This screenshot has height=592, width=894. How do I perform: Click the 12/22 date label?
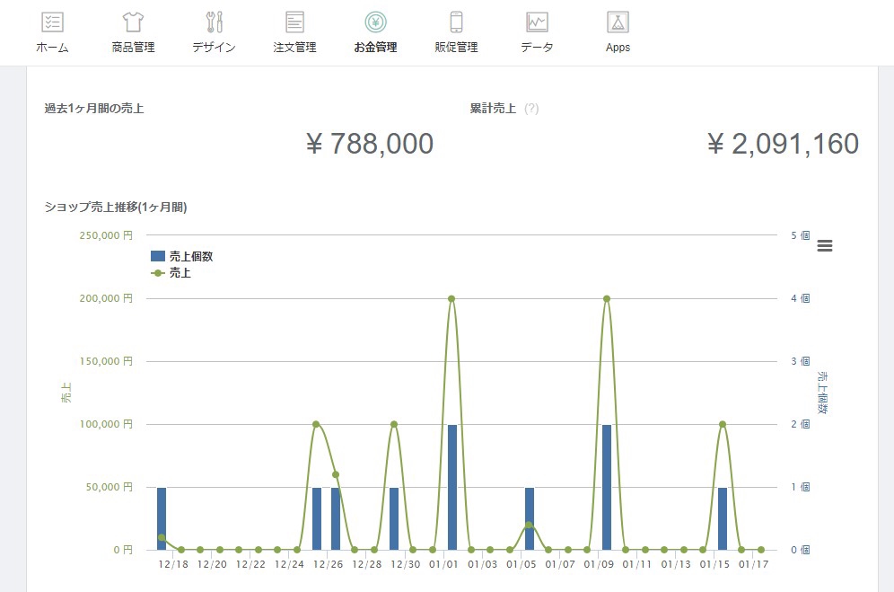pyautogui.click(x=250, y=564)
